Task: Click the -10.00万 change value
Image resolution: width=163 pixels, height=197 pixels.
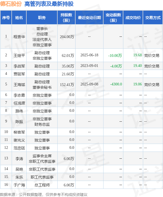Action: [115, 56]
